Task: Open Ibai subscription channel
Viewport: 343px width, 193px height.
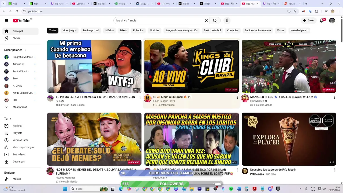Action: coord(20,100)
